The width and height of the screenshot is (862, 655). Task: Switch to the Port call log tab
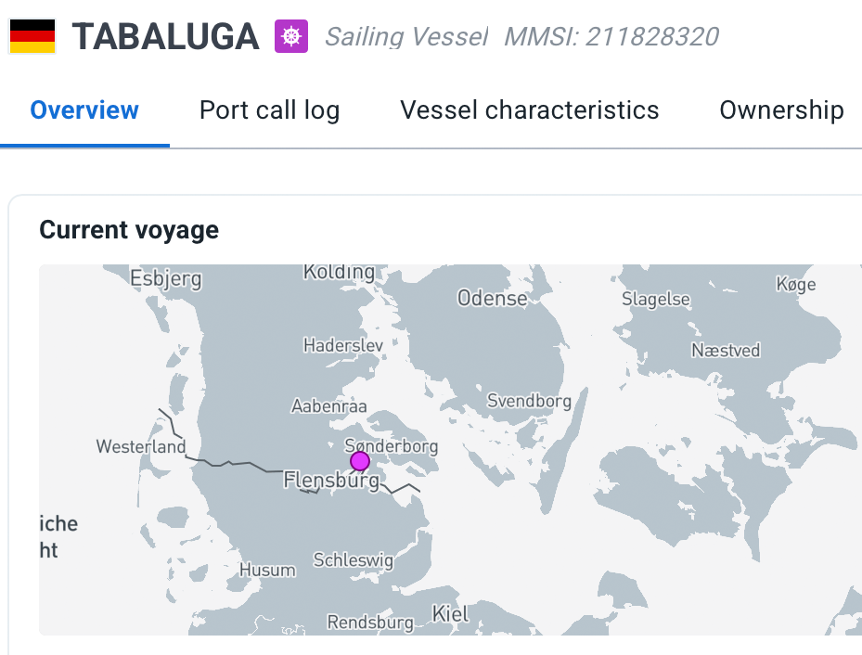[x=269, y=110]
